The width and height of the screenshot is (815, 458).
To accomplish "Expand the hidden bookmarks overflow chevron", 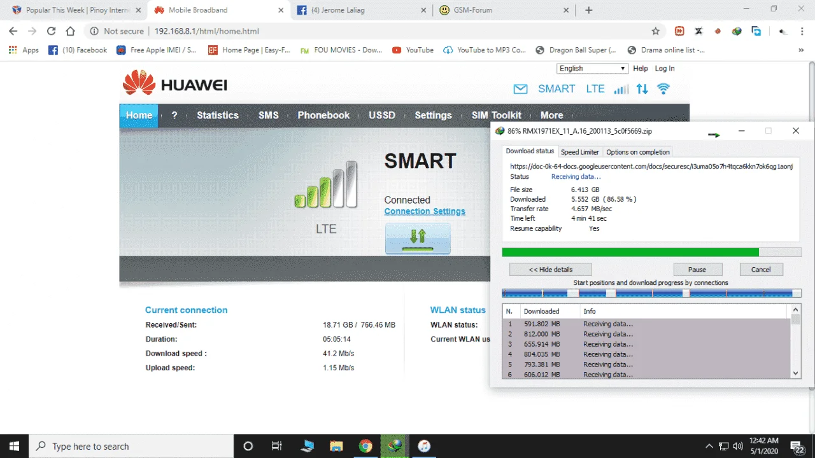I will pyautogui.click(x=801, y=50).
